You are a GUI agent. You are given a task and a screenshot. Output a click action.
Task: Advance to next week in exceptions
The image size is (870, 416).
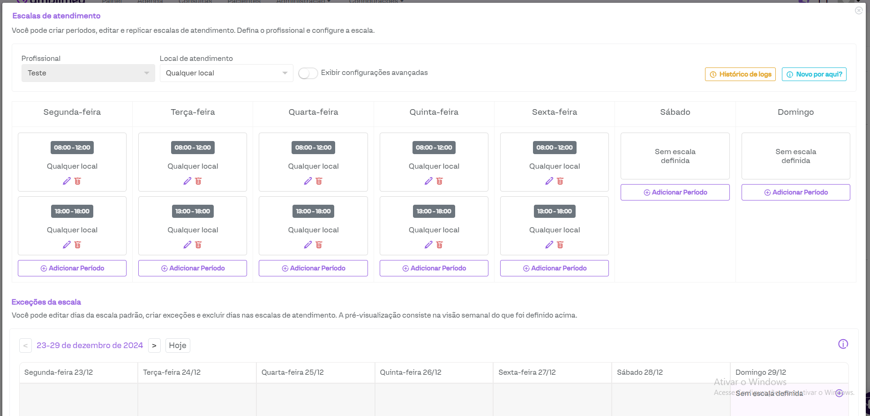[154, 346]
